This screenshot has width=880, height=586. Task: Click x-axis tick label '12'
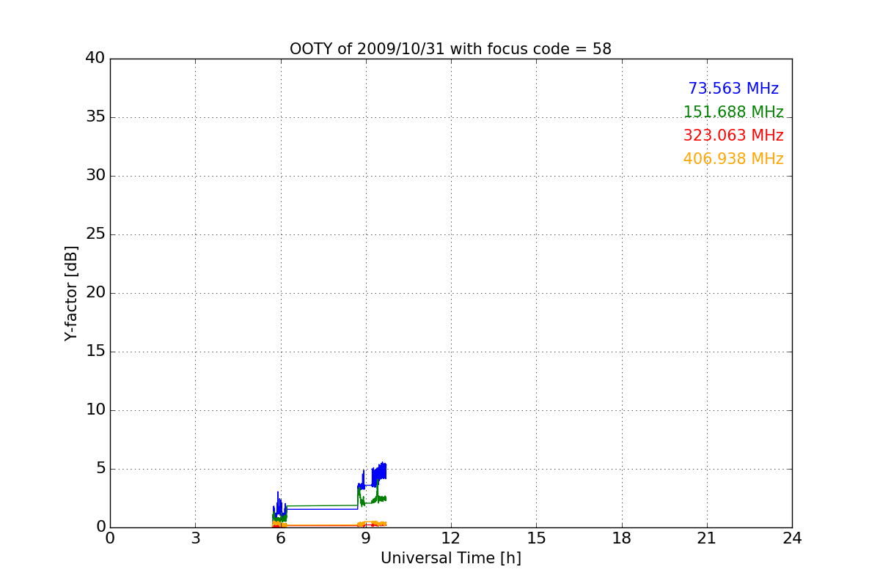(x=451, y=538)
